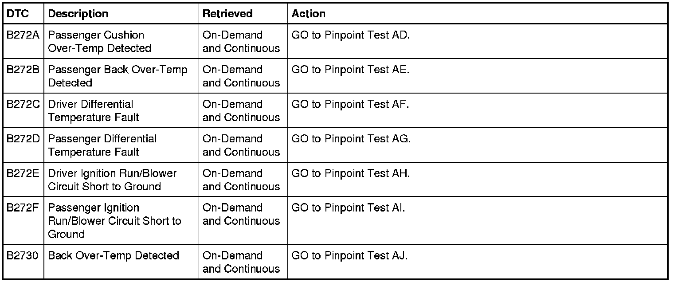
Task: Click the DTC column header
Action: (18, 14)
